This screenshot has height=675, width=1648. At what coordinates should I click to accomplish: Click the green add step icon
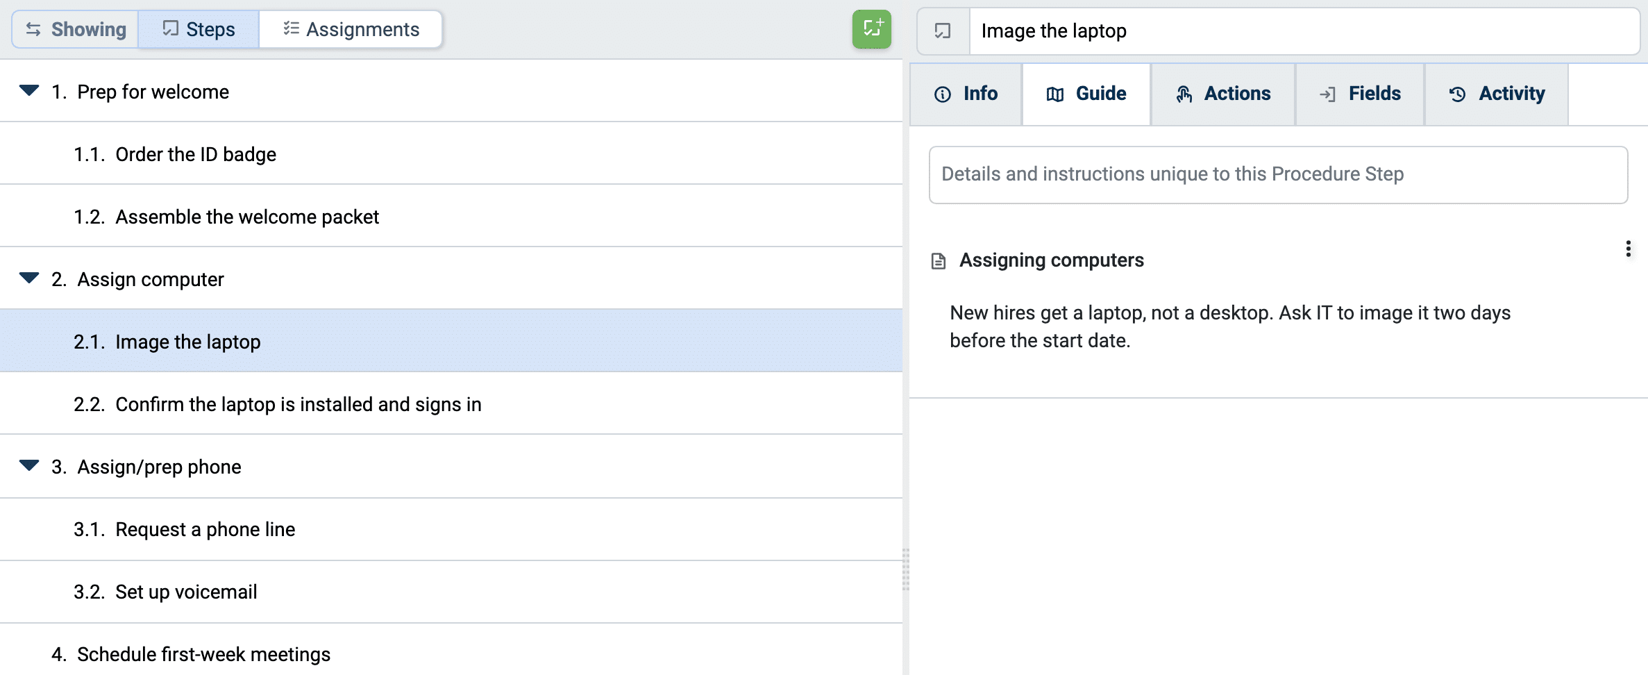click(x=871, y=29)
